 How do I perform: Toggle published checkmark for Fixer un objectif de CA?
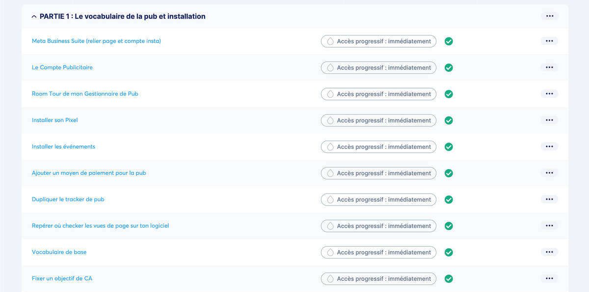tap(449, 279)
